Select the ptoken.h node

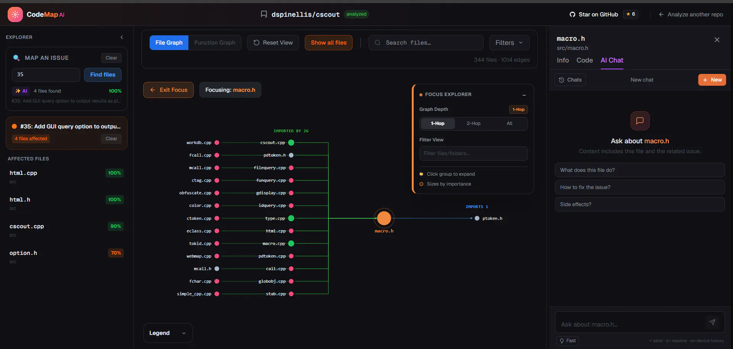tap(477, 218)
